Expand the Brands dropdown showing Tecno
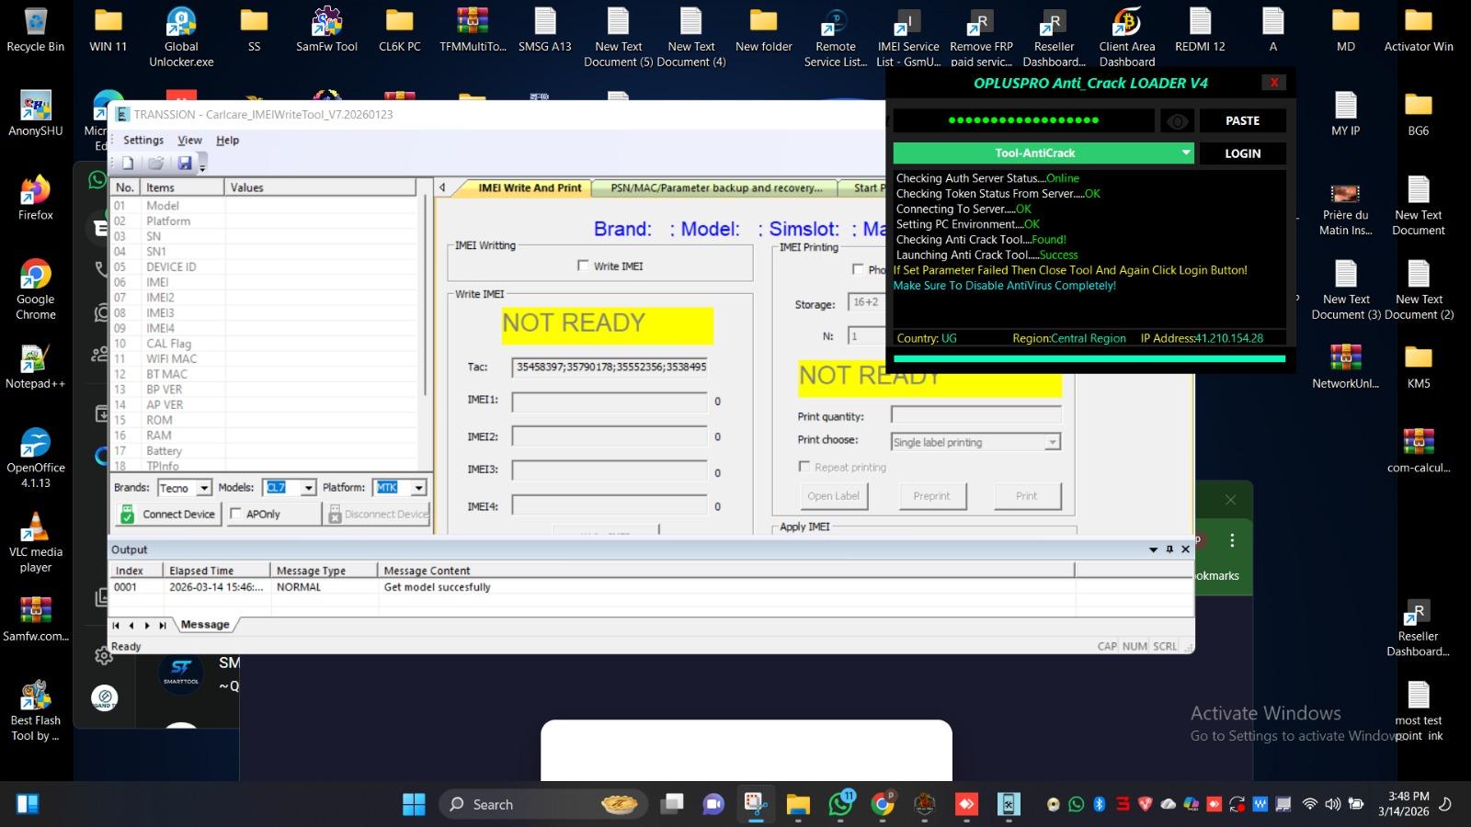The image size is (1471, 827). click(204, 487)
